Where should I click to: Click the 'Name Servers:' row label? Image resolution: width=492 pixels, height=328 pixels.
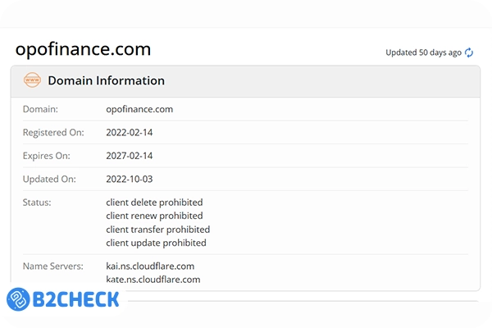click(51, 266)
